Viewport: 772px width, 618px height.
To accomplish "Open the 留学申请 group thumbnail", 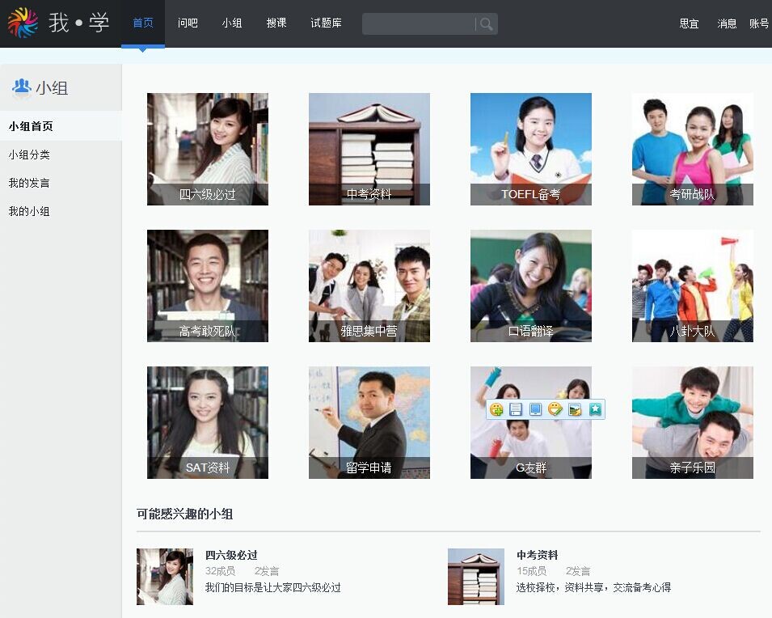I will (x=369, y=422).
